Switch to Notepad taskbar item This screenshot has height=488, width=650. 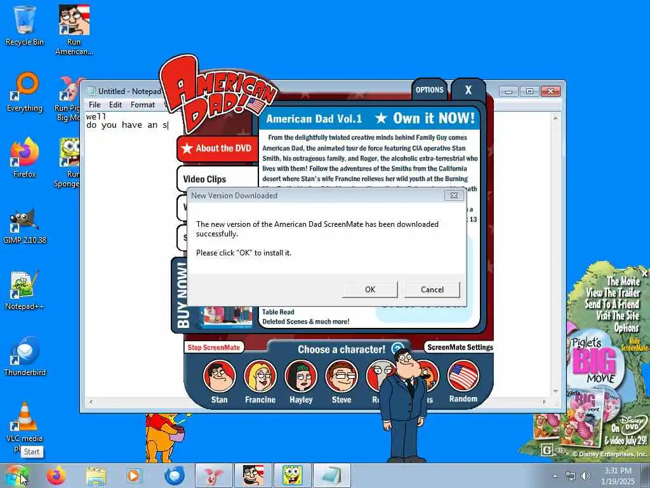[331, 475]
